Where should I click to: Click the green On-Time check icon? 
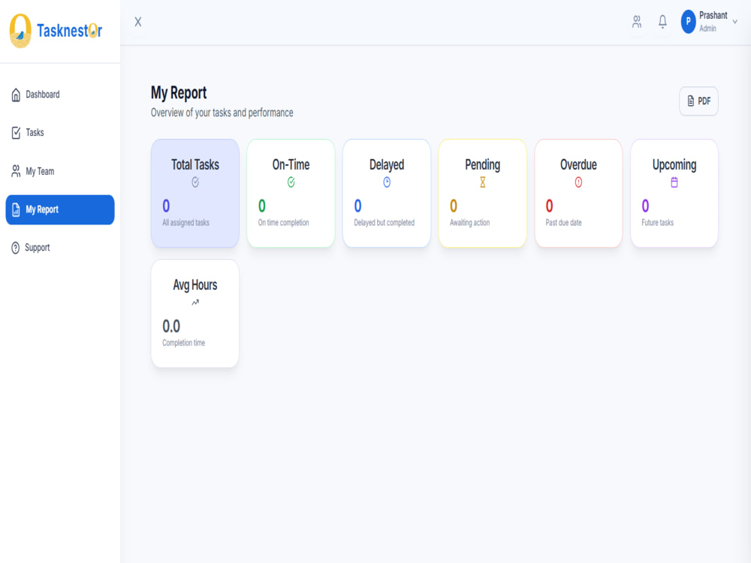[x=291, y=182]
